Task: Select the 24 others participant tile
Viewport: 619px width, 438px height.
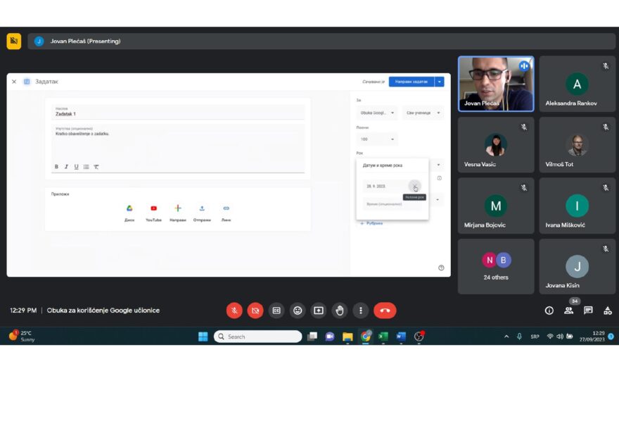Action: point(496,266)
